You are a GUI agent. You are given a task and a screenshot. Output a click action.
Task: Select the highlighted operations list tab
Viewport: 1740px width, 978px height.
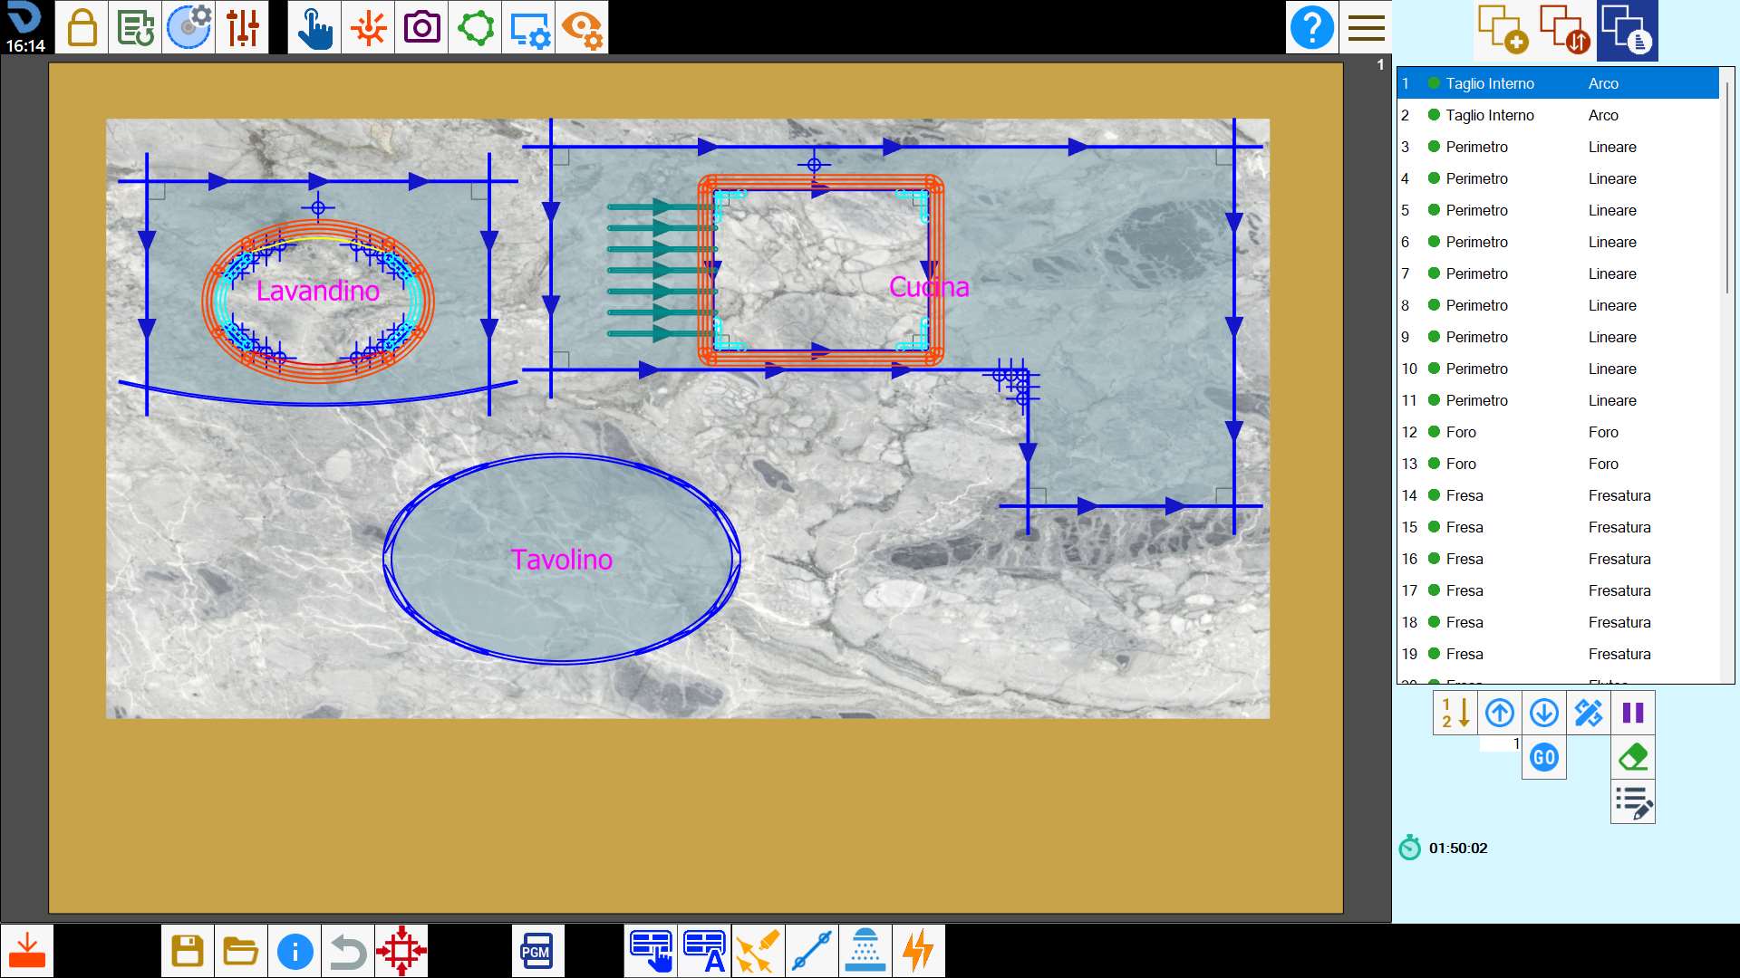pyautogui.click(x=1628, y=30)
